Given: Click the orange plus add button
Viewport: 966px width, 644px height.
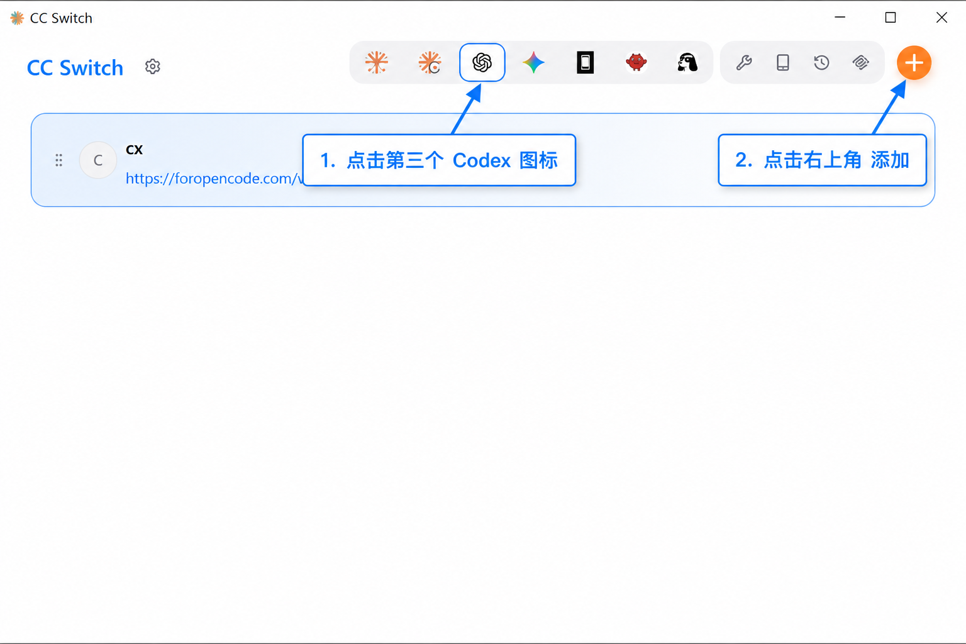Looking at the screenshot, I should (914, 63).
